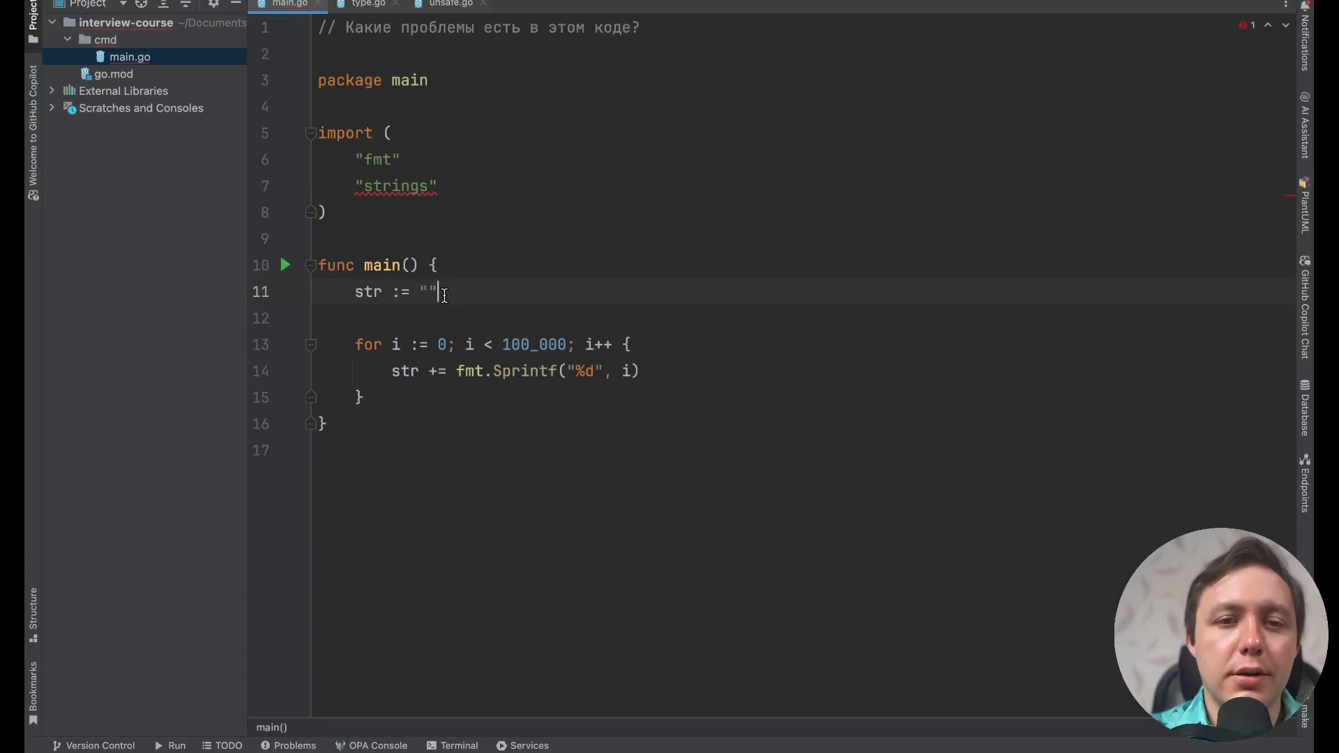Open AI Assistant tool window
This screenshot has width=1339, height=753.
tap(1304, 125)
